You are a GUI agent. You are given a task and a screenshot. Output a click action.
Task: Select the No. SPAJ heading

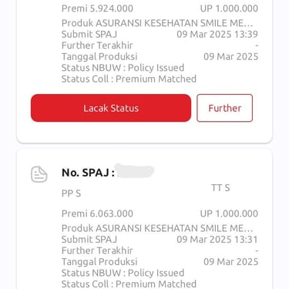tap(88, 173)
